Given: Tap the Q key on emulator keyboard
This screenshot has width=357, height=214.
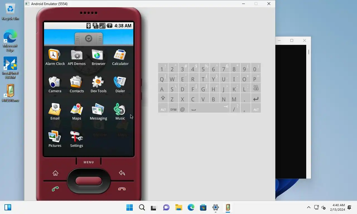Looking at the screenshot, I should tap(163, 78).
